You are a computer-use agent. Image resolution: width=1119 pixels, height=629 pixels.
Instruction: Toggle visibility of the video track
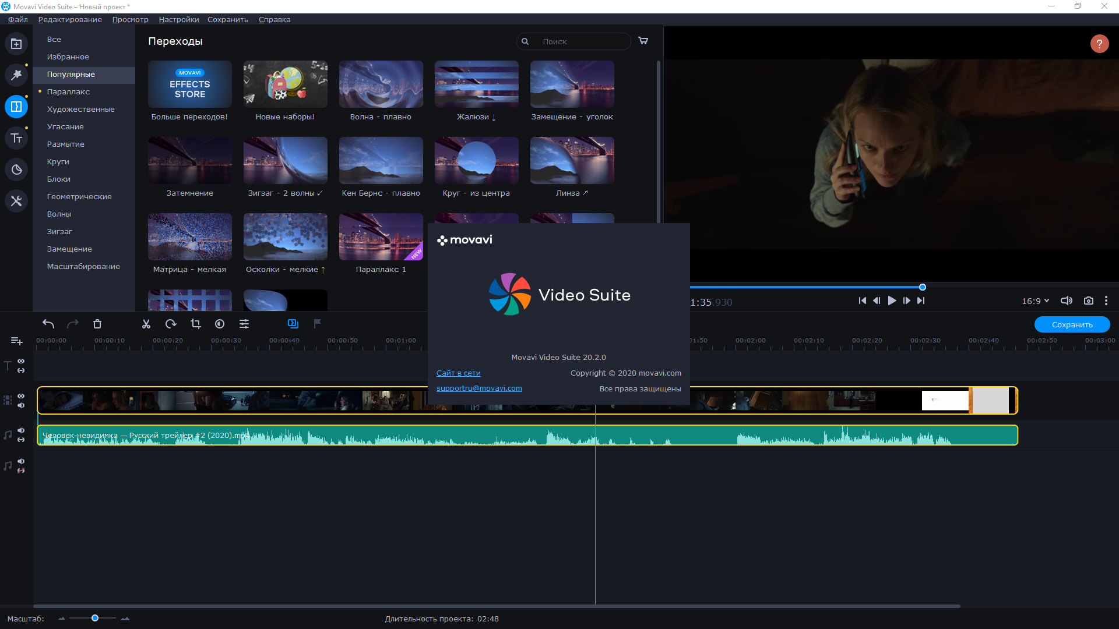coord(21,396)
